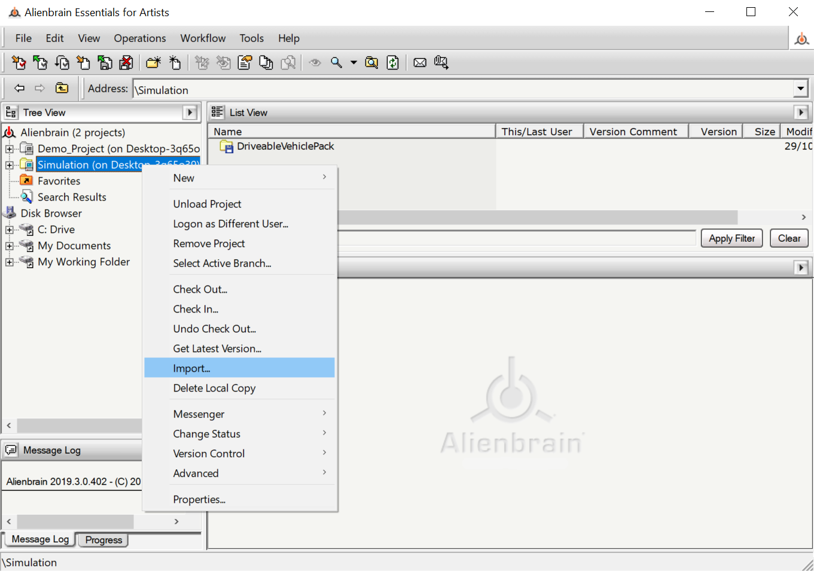The width and height of the screenshot is (814, 571).
Task: Open the Version Control submenu
Action: click(x=209, y=454)
